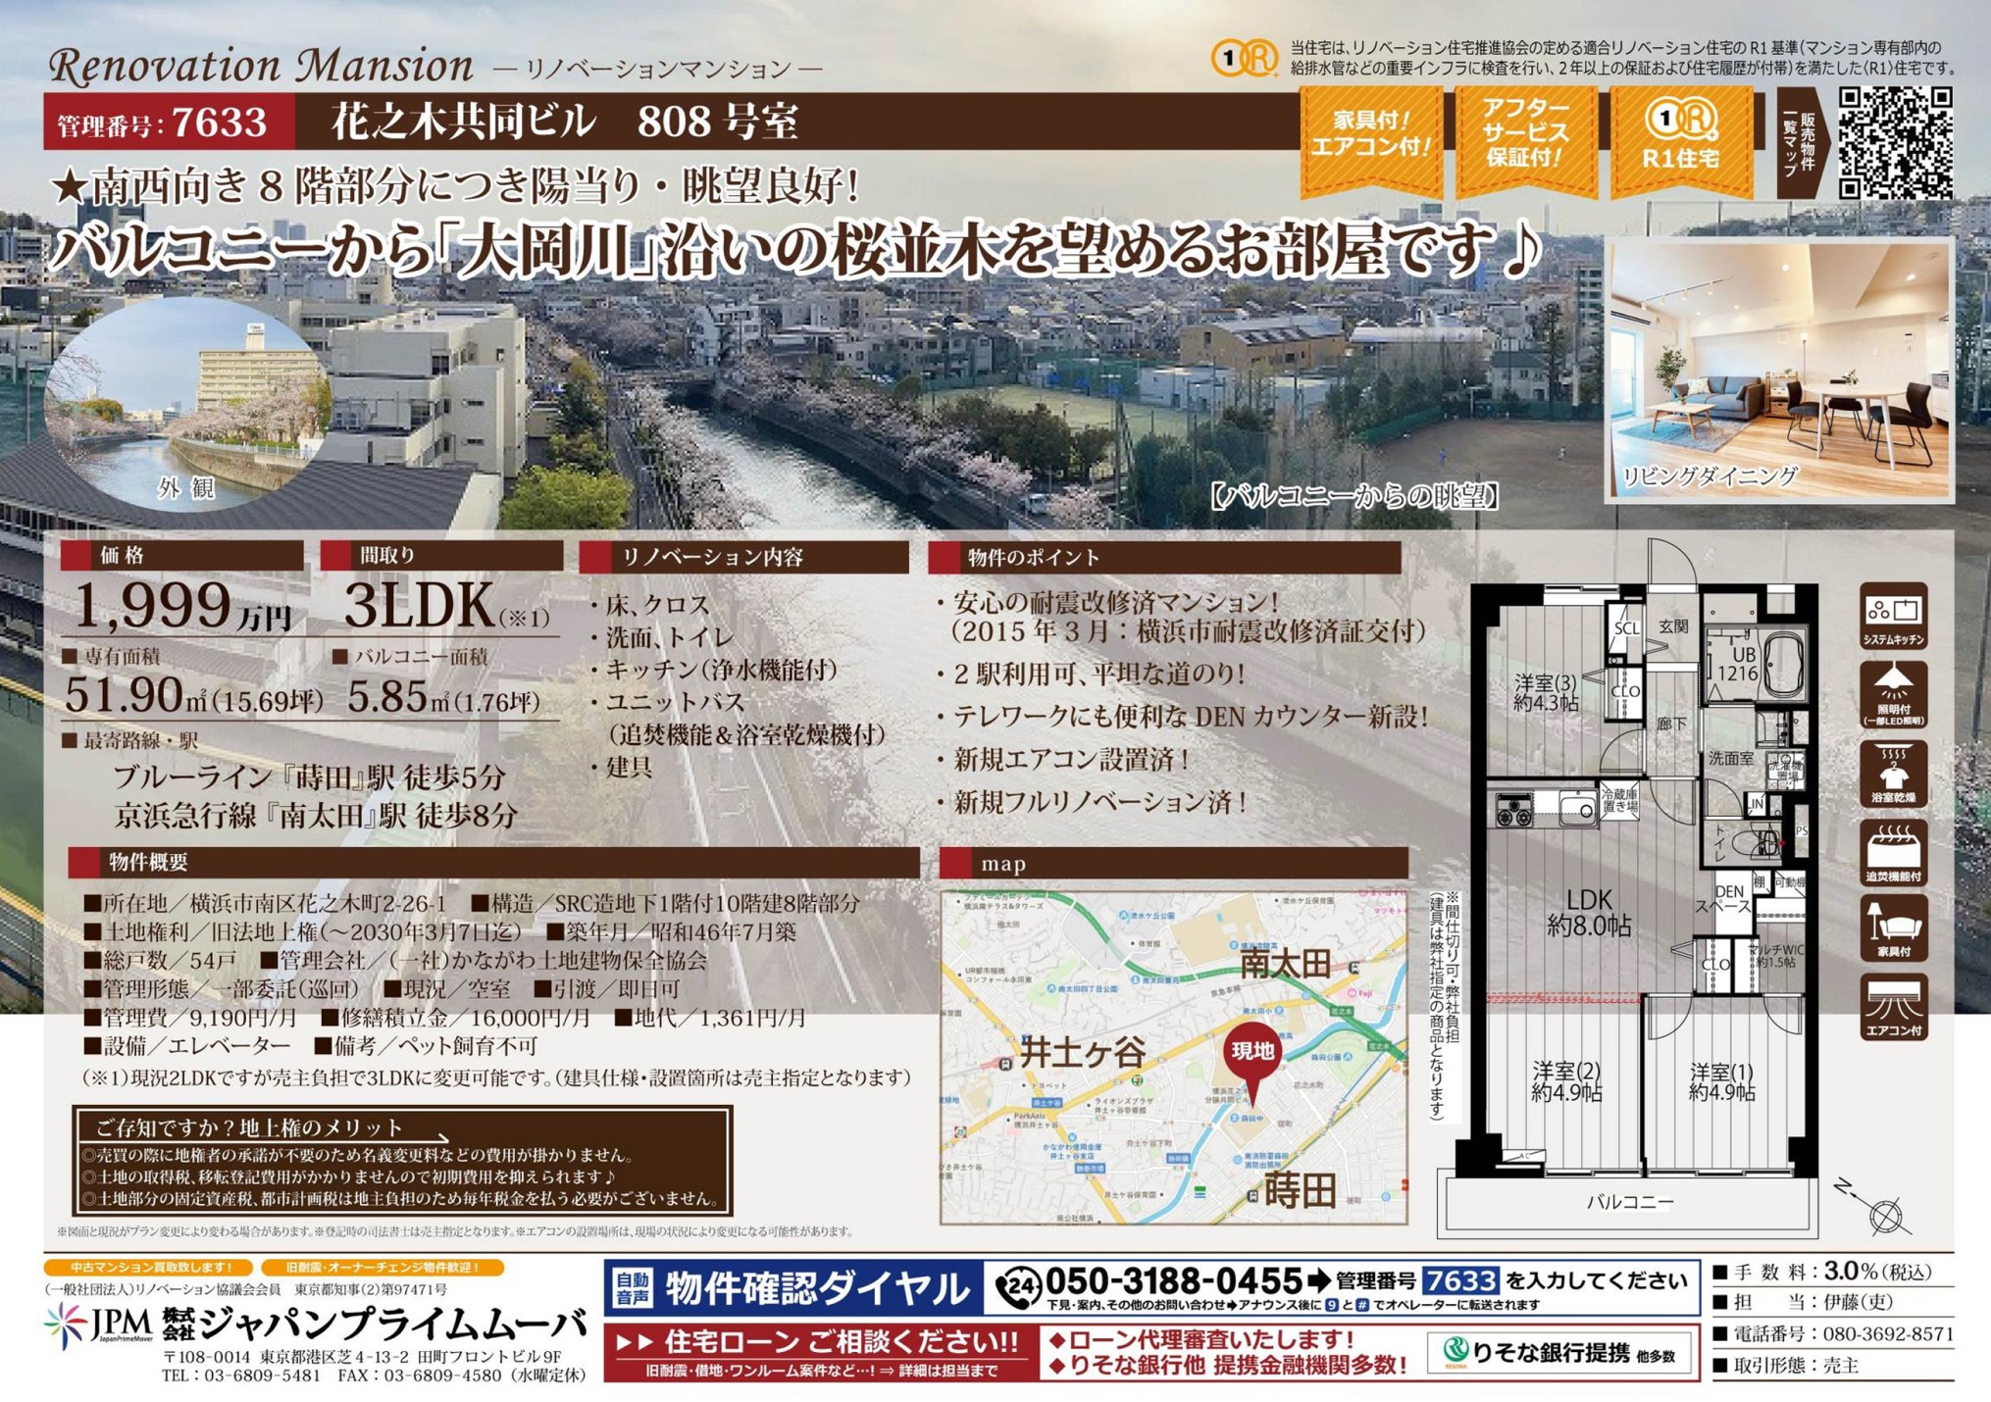The height and width of the screenshot is (1402, 1991).
Task: Click the りそな銀行提携 logo box
Action: pyautogui.click(x=1559, y=1353)
